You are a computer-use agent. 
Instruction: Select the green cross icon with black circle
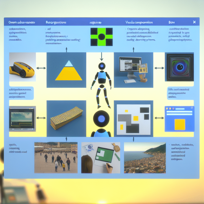(102, 37)
